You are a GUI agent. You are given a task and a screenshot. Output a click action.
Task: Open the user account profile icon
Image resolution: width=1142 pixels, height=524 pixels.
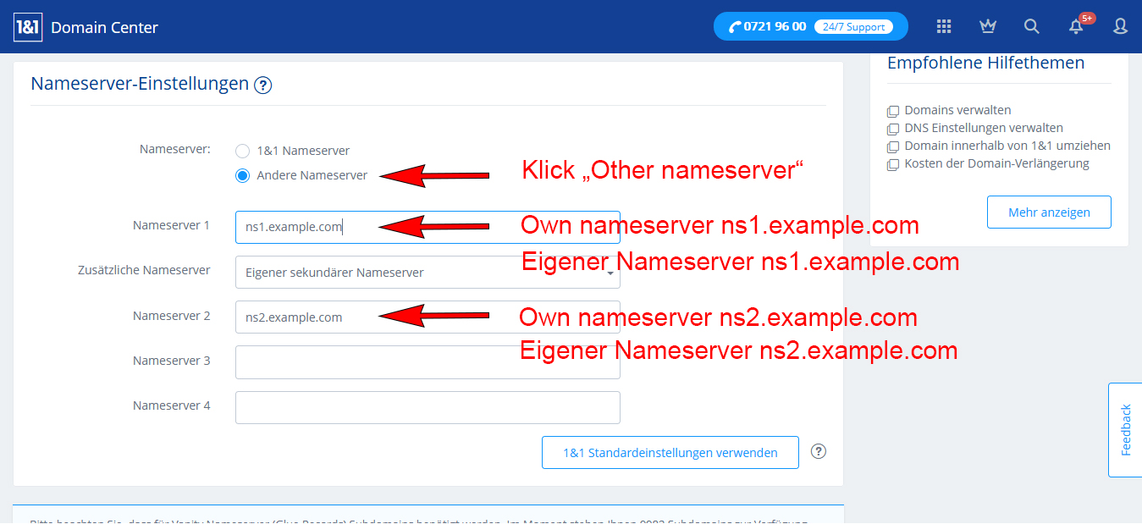pyautogui.click(x=1120, y=26)
